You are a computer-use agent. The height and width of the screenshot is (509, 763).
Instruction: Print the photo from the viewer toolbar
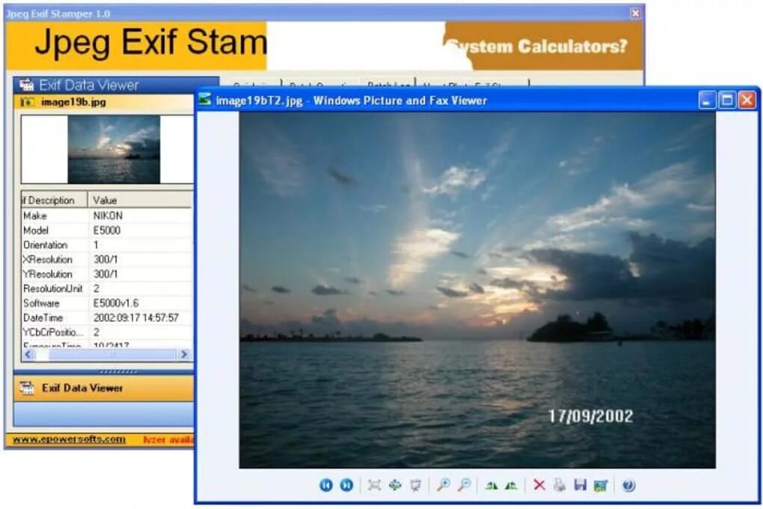point(560,485)
